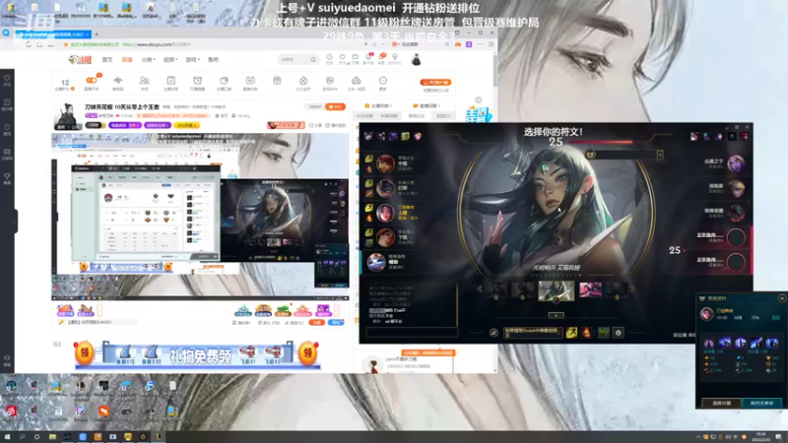
Task: Expand the 游戏 games dropdown
Action: [x=192, y=60]
